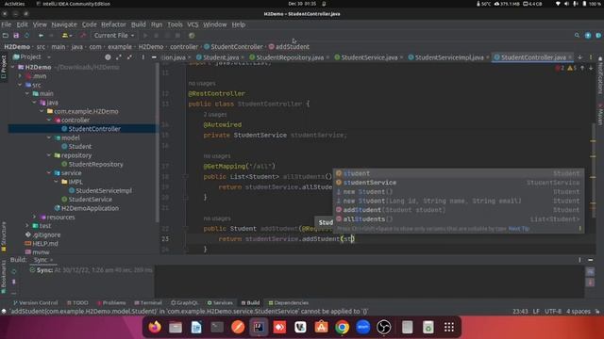Open the Project view selector dropdown
604x339 pixels.
[x=32, y=57]
